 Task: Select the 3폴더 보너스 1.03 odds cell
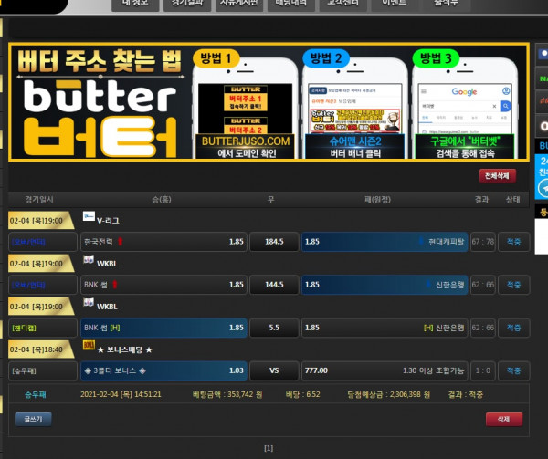[164, 370]
